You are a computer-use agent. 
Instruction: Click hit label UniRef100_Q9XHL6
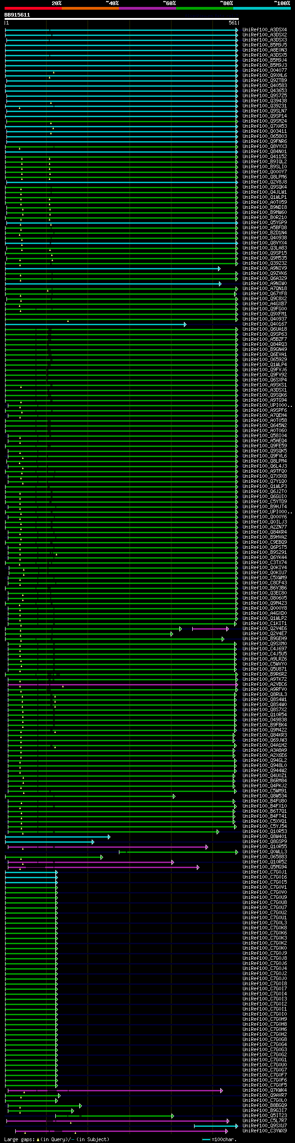tap(265, 75)
